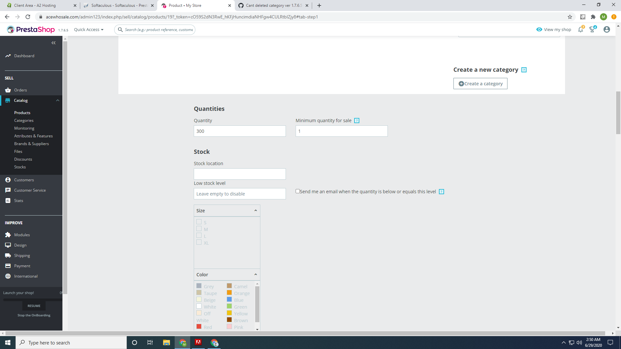Check the XL size checkbox
Image resolution: width=621 pixels, height=349 pixels.
[x=199, y=242]
